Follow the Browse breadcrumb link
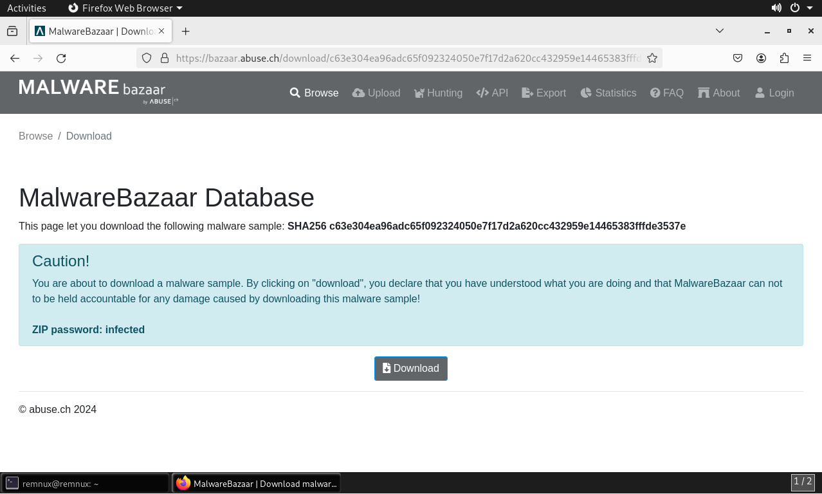The image size is (822, 494). 36,136
